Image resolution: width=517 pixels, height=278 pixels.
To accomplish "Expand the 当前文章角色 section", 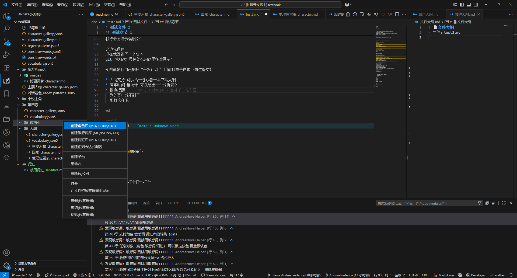I will [27, 263].
